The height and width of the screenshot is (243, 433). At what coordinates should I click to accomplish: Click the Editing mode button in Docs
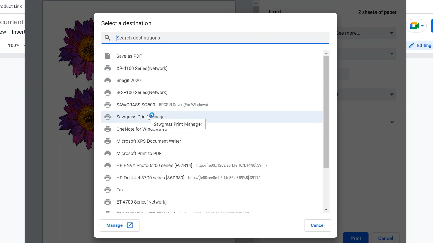[x=419, y=45]
